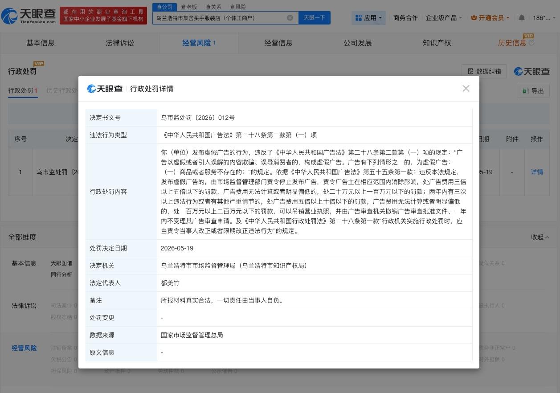The width and height of the screenshot is (560, 393).
Task: Select the 查公司 search tab
Action: pos(164,7)
